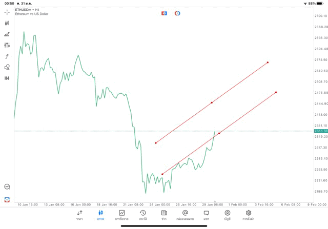Tap the red-blue one-click trading icon

(164, 13)
